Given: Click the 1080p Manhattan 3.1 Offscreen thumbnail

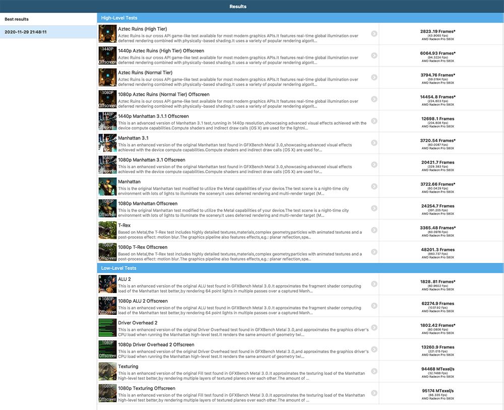Looking at the screenshot, I should tap(108, 165).
